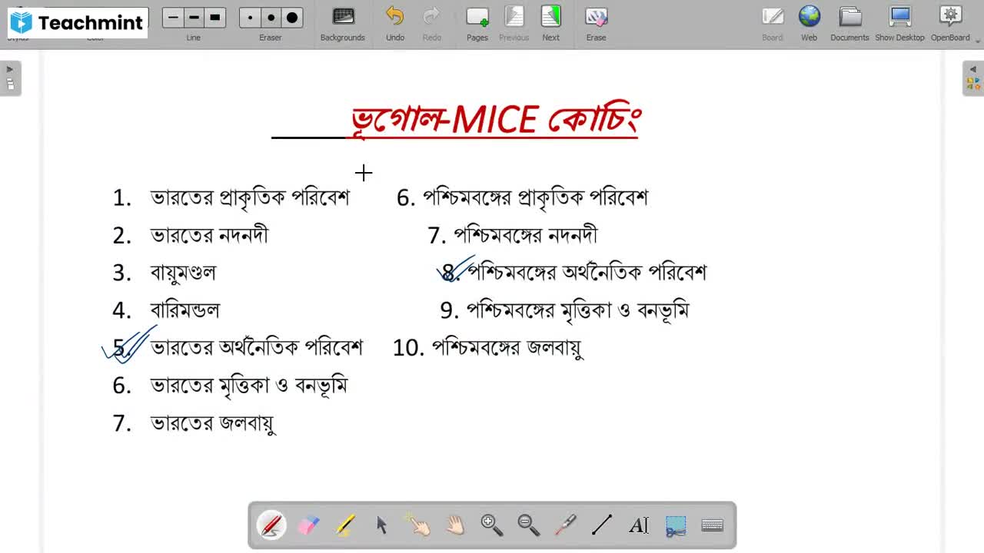Viewport: 984px width, 553px height.
Task: Click item 5 'ভারতের অর্থনৈতিক পরিবেশ'
Action: click(x=257, y=348)
